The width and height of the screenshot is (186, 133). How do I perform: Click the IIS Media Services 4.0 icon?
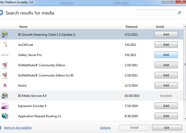click(x=5, y=96)
